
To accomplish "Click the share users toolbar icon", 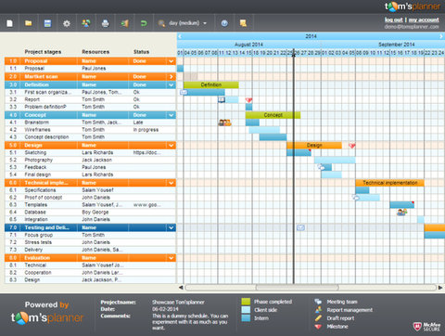I will [86, 23].
